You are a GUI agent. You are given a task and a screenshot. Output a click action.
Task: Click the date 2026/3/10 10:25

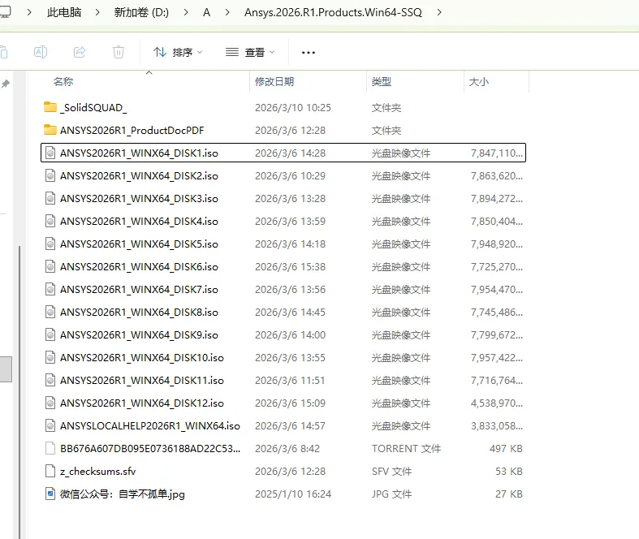293,107
